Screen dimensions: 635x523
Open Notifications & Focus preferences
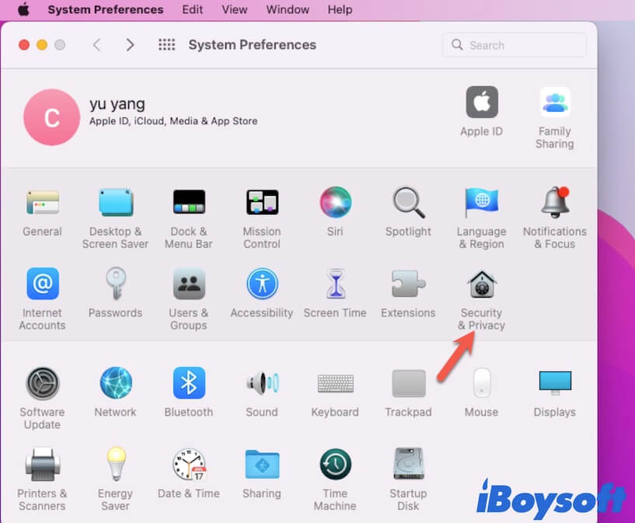[554, 202]
